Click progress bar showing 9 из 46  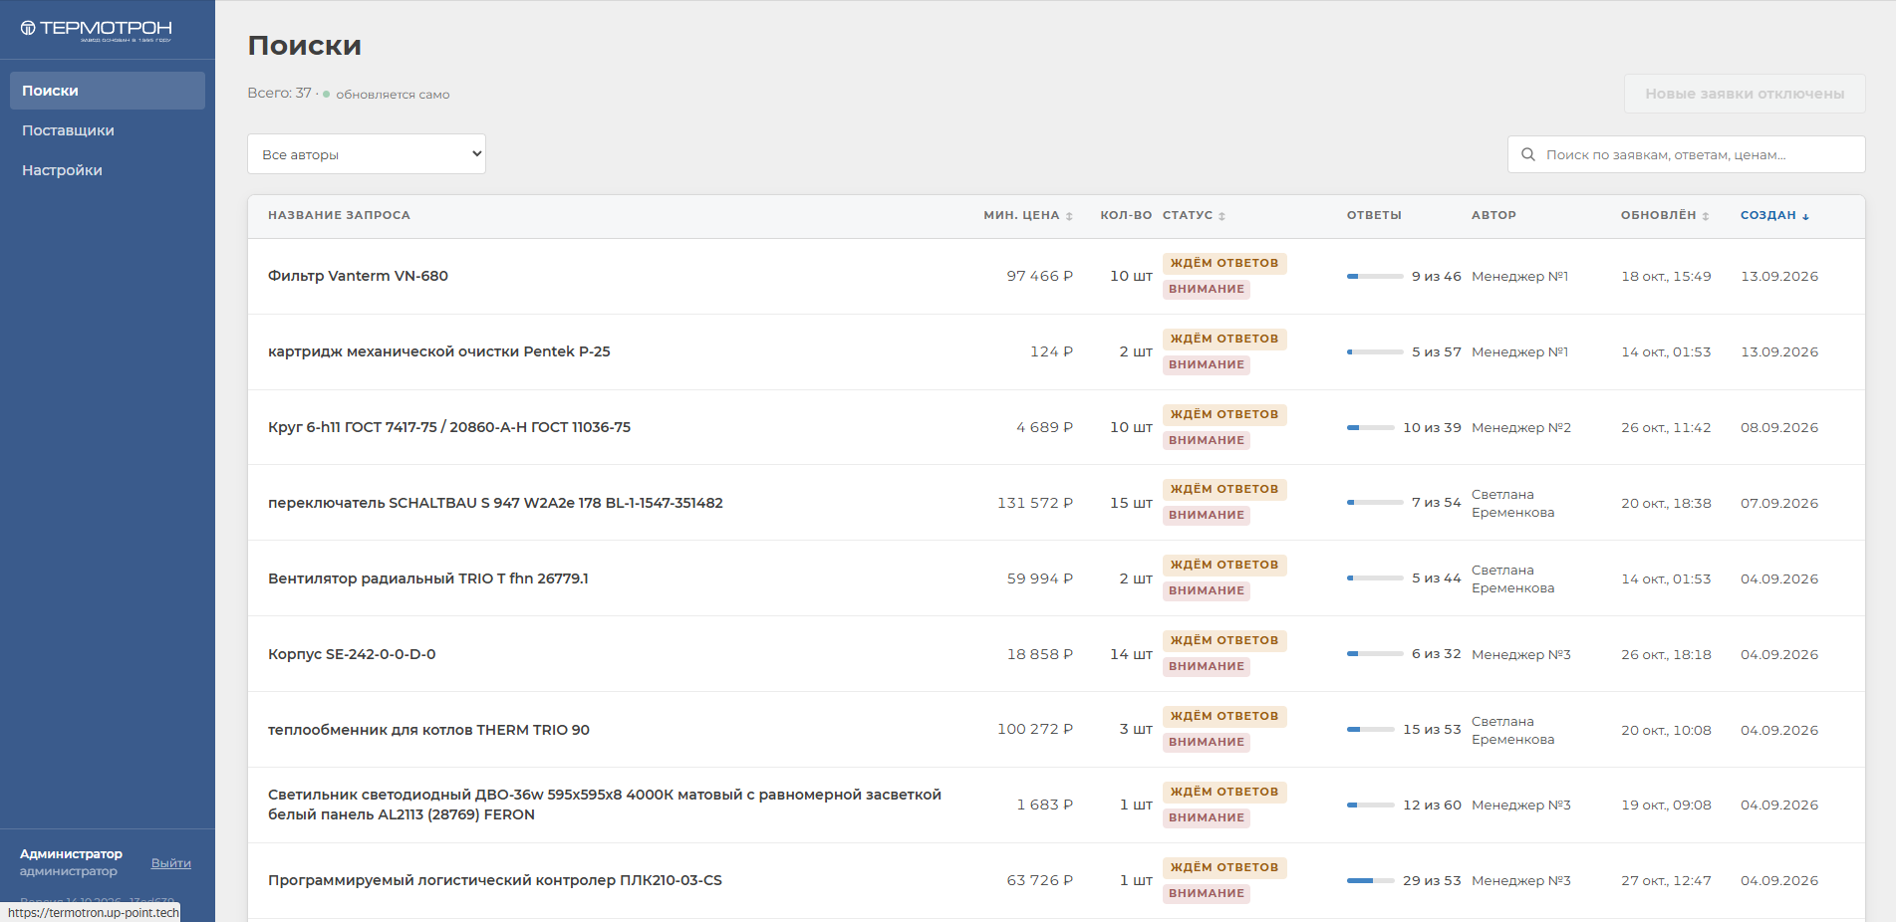click(1374, 277)
